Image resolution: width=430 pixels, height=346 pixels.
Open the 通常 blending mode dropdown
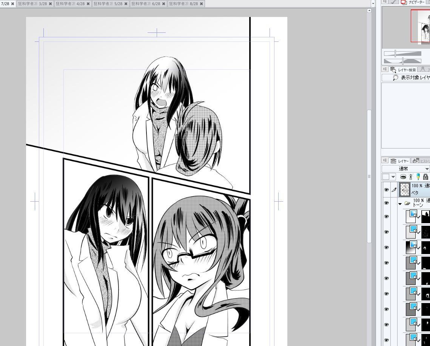point(405,168)
